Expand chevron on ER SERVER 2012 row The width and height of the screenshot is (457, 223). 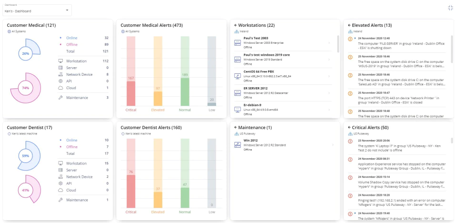[x=329, y=93]
